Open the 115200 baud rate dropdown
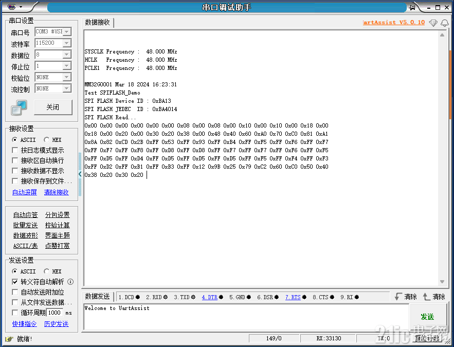 (67, 43)
